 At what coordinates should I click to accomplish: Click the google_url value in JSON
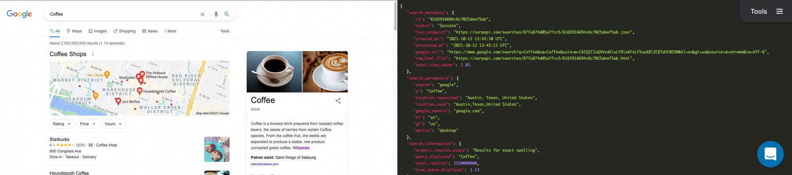607,52
